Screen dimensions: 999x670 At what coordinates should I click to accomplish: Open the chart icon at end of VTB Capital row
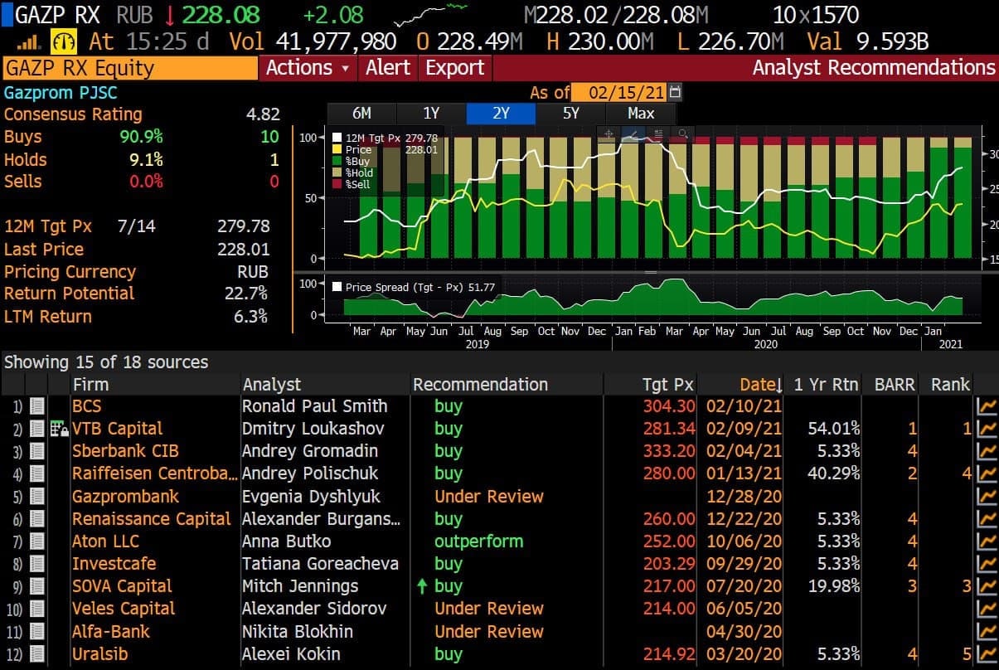point(987,429)
